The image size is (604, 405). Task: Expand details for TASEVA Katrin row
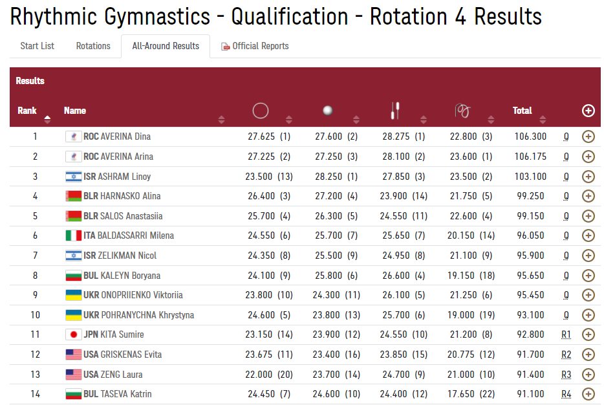(x=588, y=393)
